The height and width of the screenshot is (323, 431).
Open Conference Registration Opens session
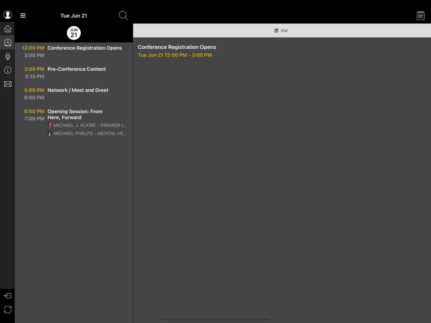pos(74,51)
